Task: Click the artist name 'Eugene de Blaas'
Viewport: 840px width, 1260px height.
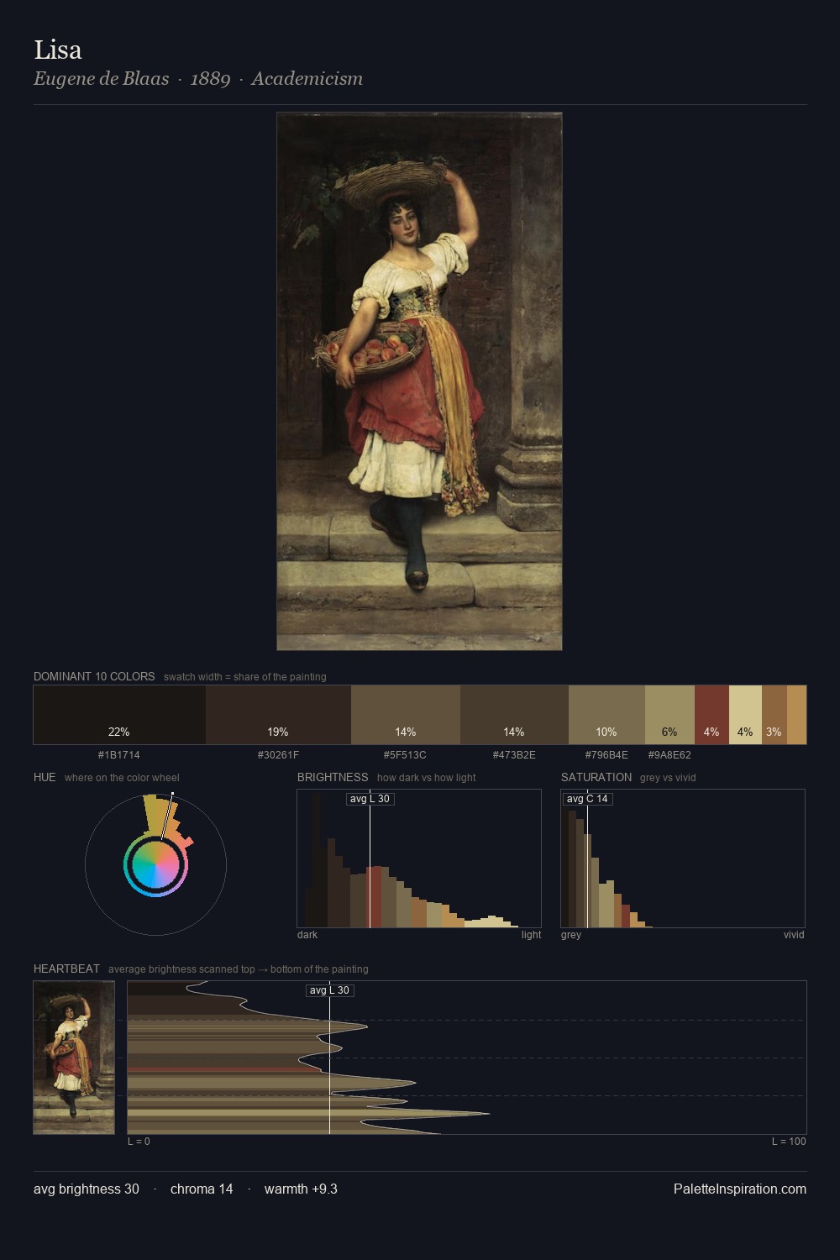Action: 101,79
